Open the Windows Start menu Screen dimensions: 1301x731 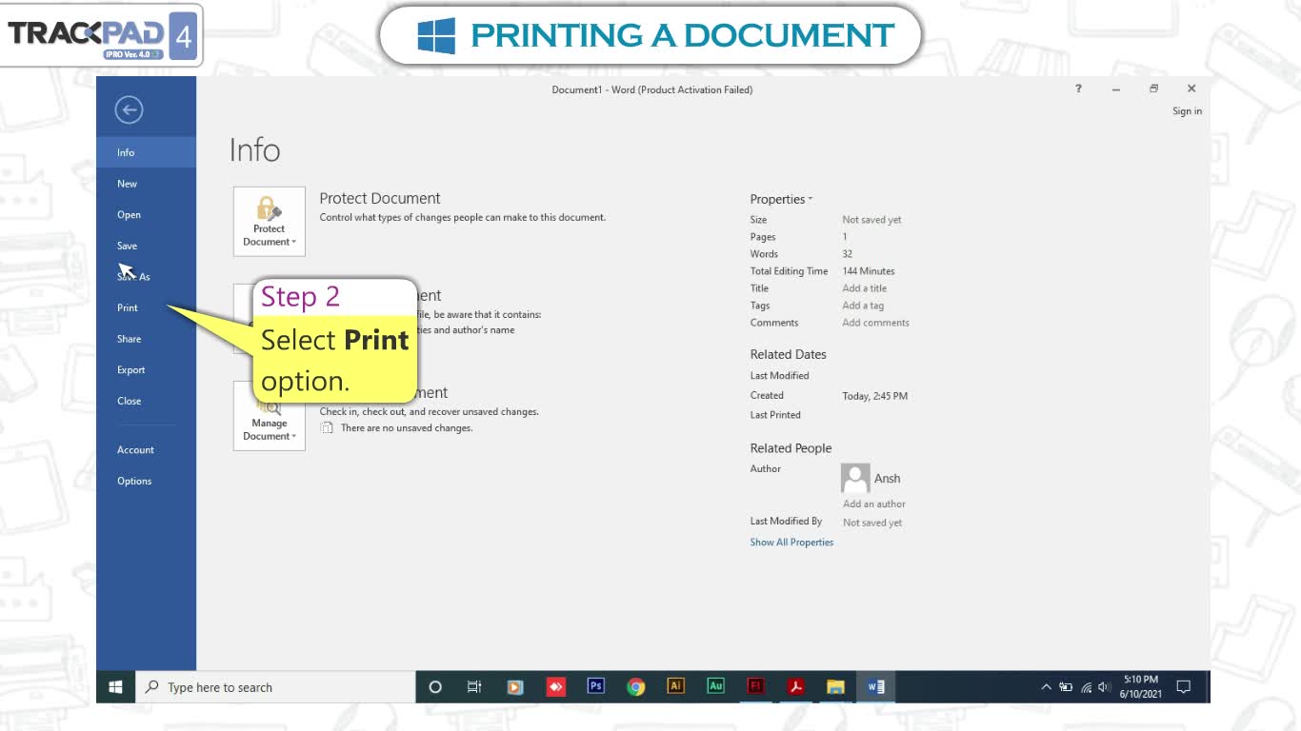point(115,687)
